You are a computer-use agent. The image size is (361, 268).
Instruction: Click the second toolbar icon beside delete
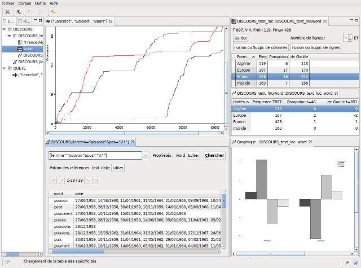(x=19, y=11)
